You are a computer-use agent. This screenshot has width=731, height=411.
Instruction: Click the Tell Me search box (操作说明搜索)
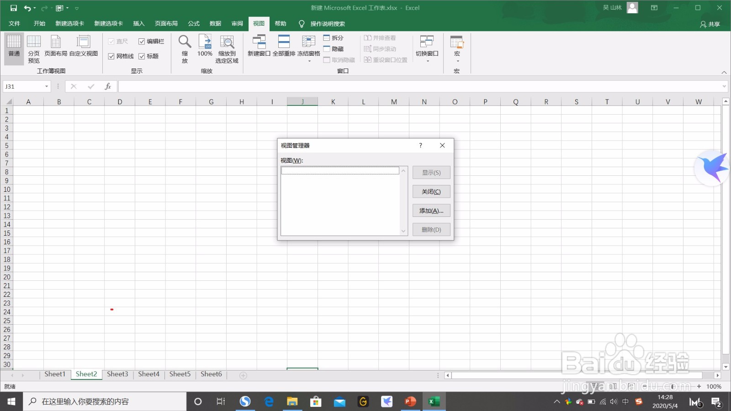[x=328, y=24]
